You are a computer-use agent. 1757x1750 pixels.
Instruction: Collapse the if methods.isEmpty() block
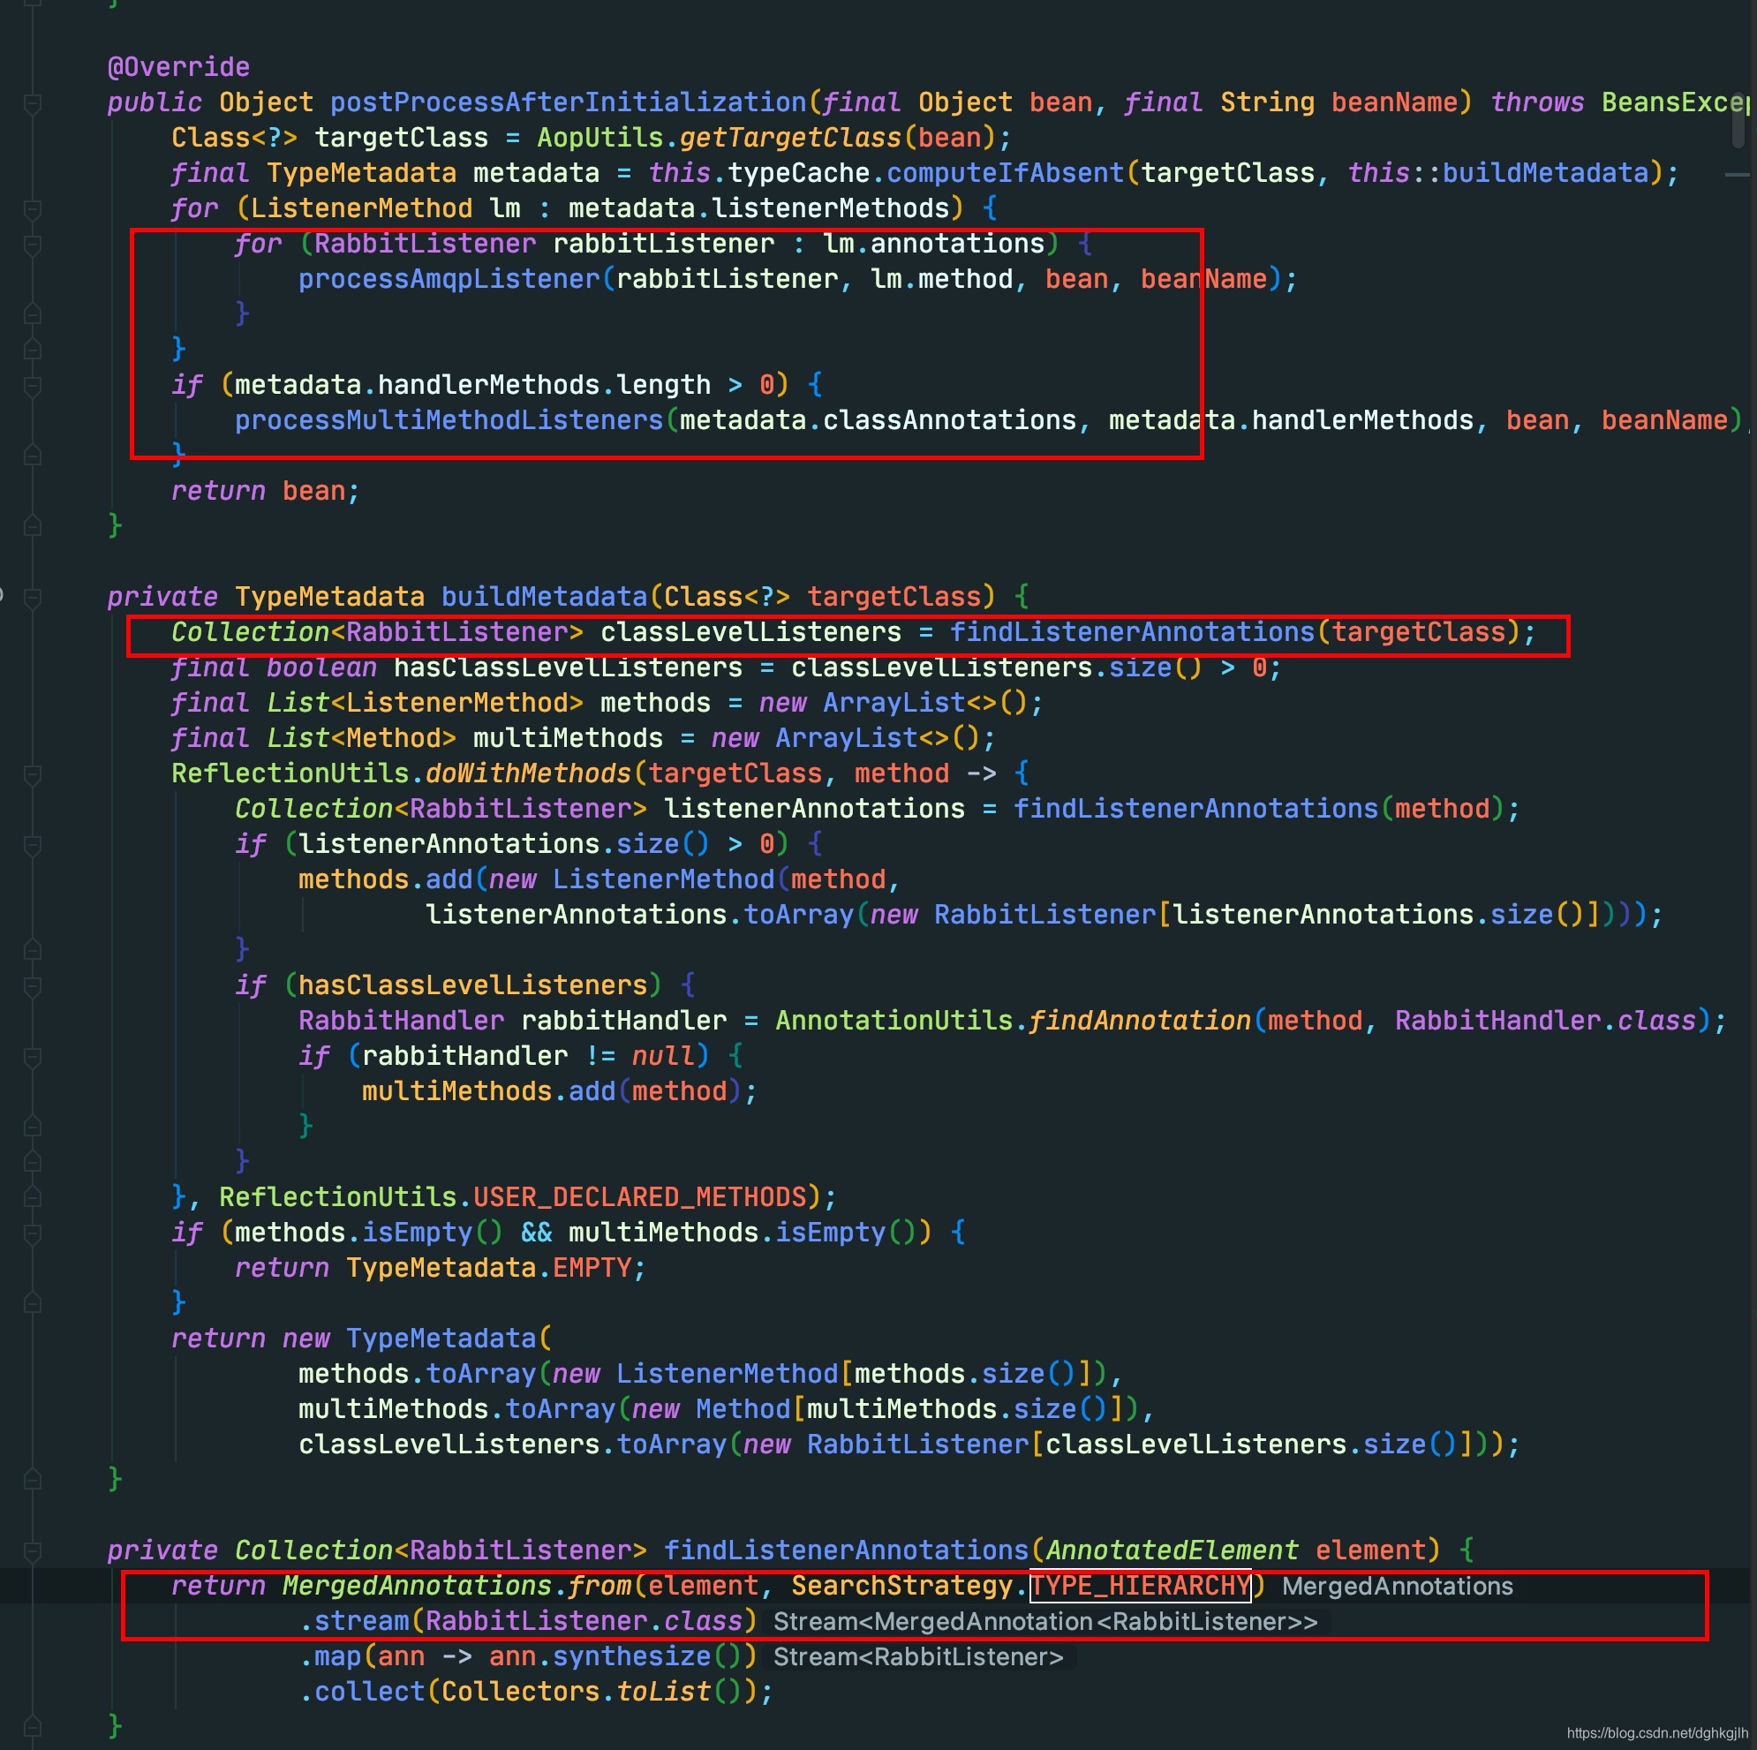(32, 1234)
